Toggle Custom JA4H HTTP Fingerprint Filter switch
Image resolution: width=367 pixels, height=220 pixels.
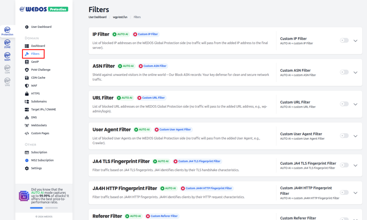tap(344, 193)
